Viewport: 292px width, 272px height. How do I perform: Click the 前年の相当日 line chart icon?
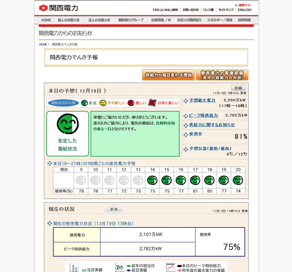point(119,267)
